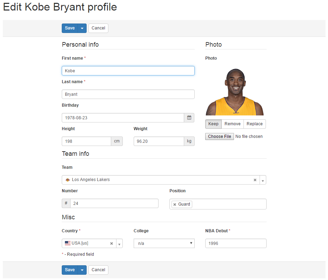
Task: Clear the Team selection with the x icon
Action: coord(255,180)
